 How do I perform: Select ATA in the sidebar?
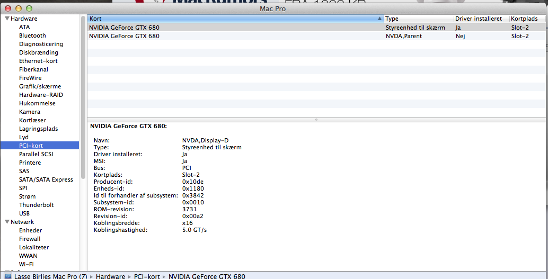click(x=24, y=27)
